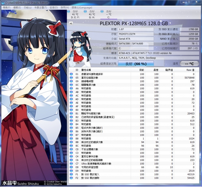Open the 磁碟(D) menu
202x187 pixels.
point(54,8)
